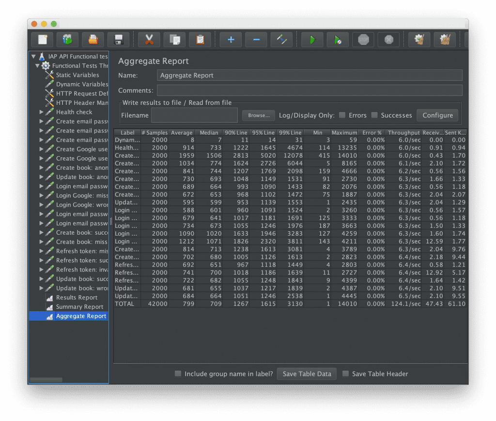The width and height of the screenshot is (496, 421).
Task: Expand the Update book: wrong node
Action: click(41, 288)
